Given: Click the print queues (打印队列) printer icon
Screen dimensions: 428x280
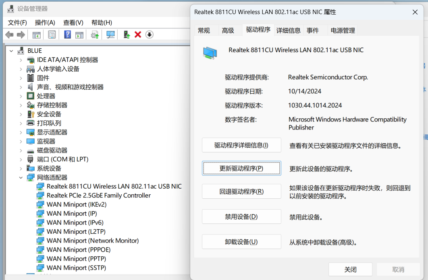Looking at the screenshot, I should coord(31,123).
